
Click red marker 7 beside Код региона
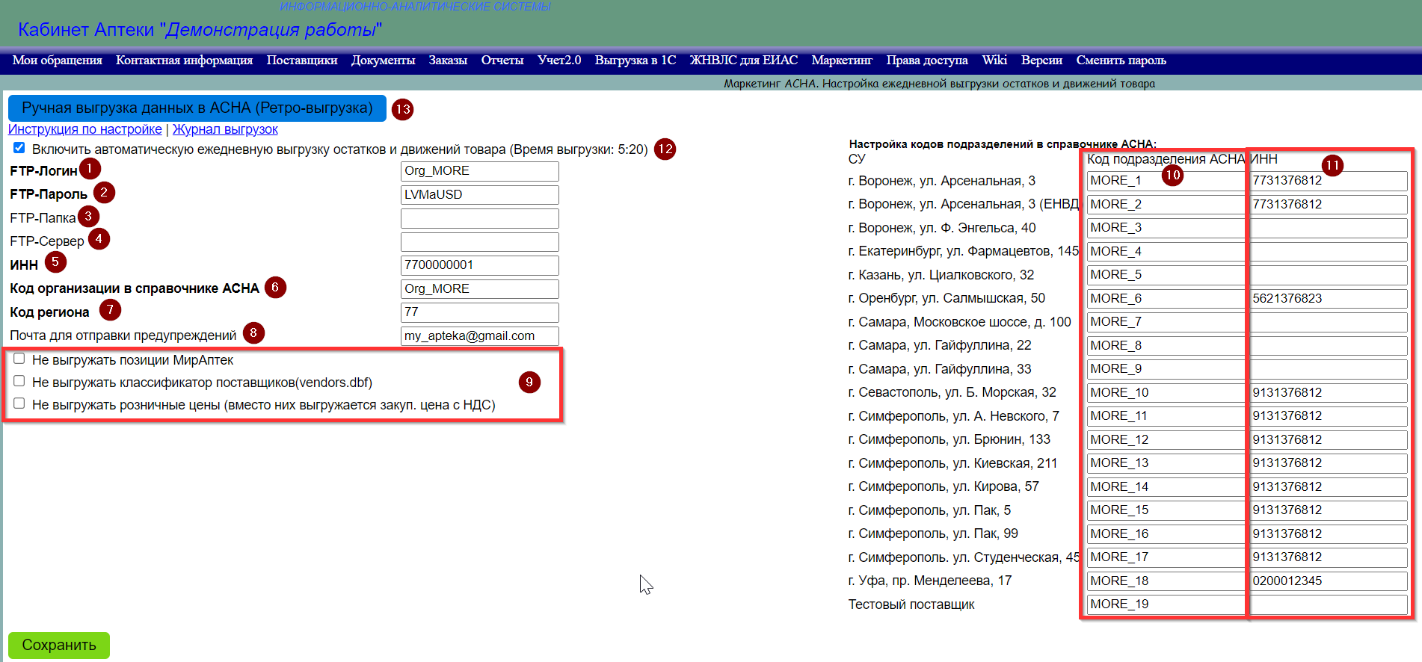point(110,309)
